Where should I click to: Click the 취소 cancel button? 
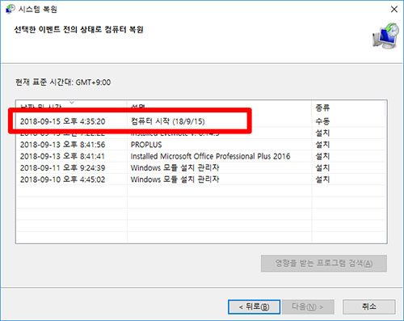tap(369, 306)
